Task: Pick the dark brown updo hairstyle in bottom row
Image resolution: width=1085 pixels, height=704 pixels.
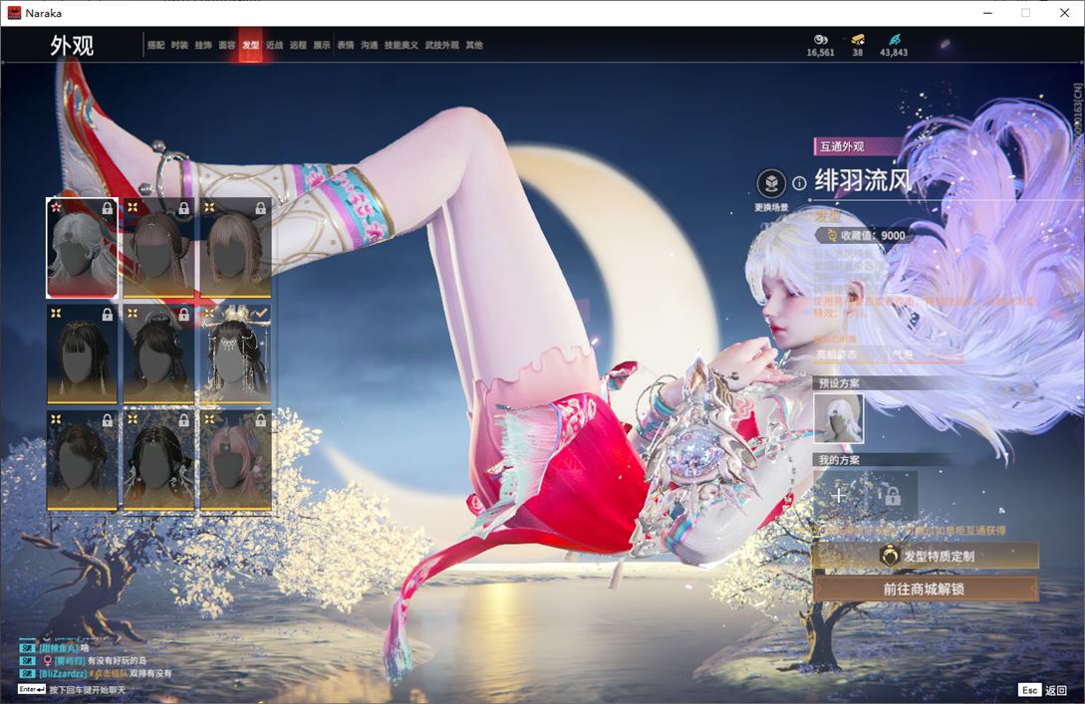Action: click(82, 460)
